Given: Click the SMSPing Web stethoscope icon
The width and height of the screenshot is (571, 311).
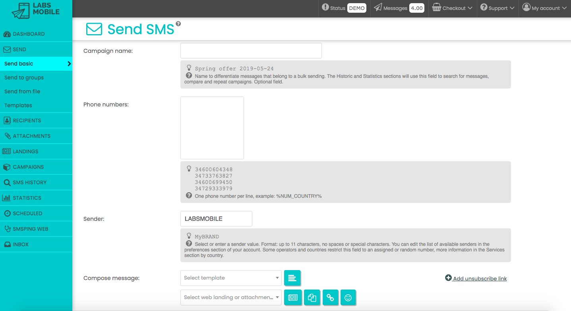Looking at the screenshot, I should click(x=7, y=229).
